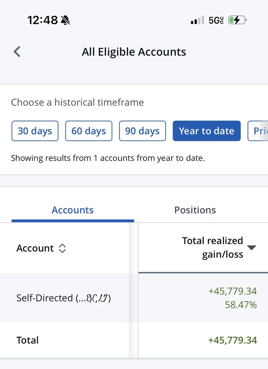The height and width of the screenshot is (369, 268).
Task: Tap the back chevron arrow
Action: coord(17,52)
